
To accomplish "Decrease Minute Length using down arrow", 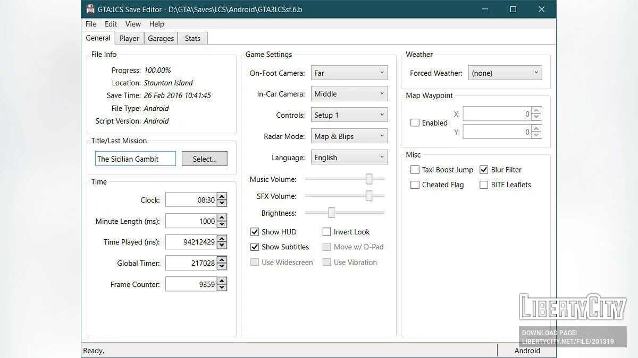I will pos(222,224).
